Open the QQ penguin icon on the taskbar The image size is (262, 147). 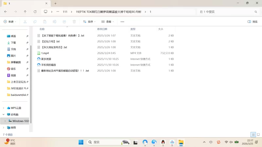tap(163, 142)
